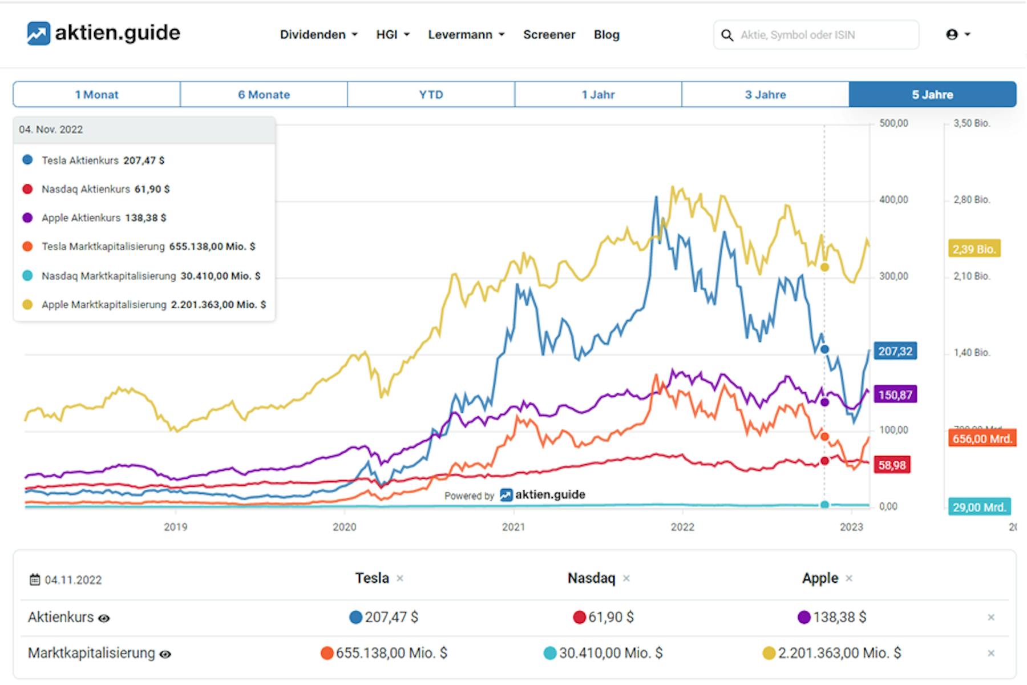
Task: Click the magnifier icon in the search bar
Action: 727,35
